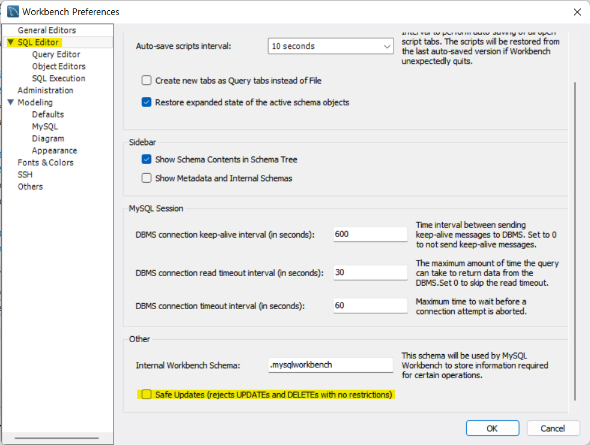
Task: Click the connection timeout field showing 60
Action: click(370, 305)
